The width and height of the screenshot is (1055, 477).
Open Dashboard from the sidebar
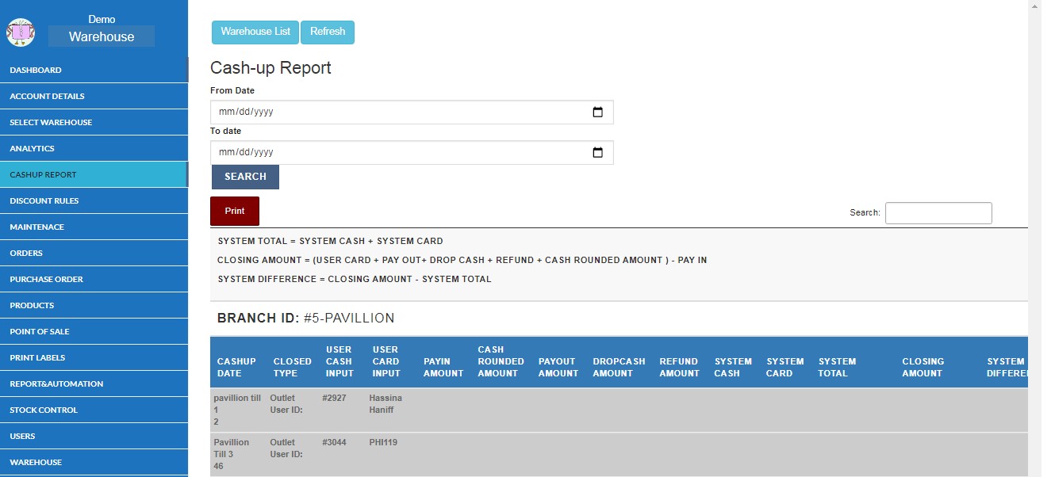(36, 70)
